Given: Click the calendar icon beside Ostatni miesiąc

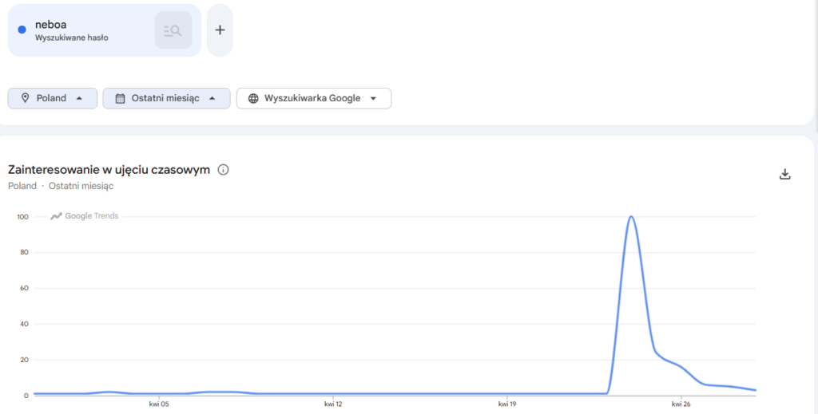Looking at the screenshot, I should pyautogui.click(x=120, y=98).
